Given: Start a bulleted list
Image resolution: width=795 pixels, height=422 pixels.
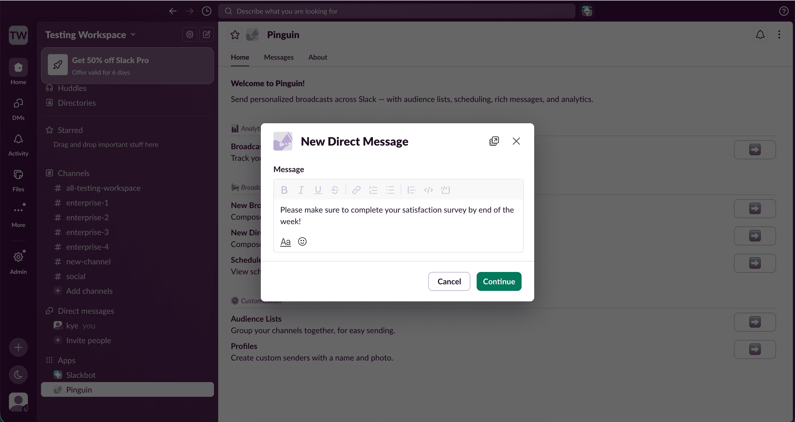Looking at the screenshot, I should 390,190.
